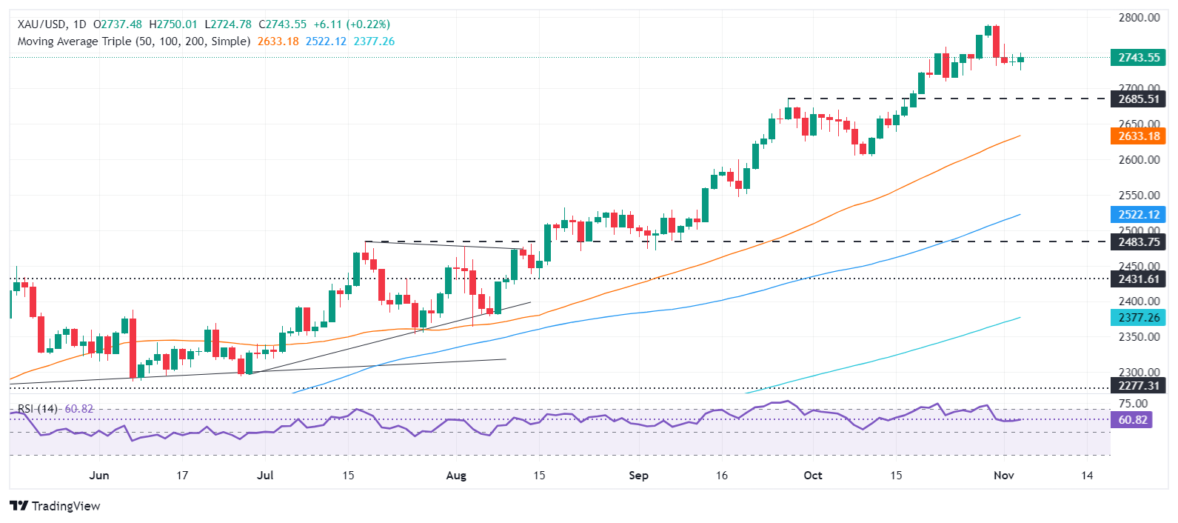Click the green 2743.55 price tag on axis

[1138, 58]
